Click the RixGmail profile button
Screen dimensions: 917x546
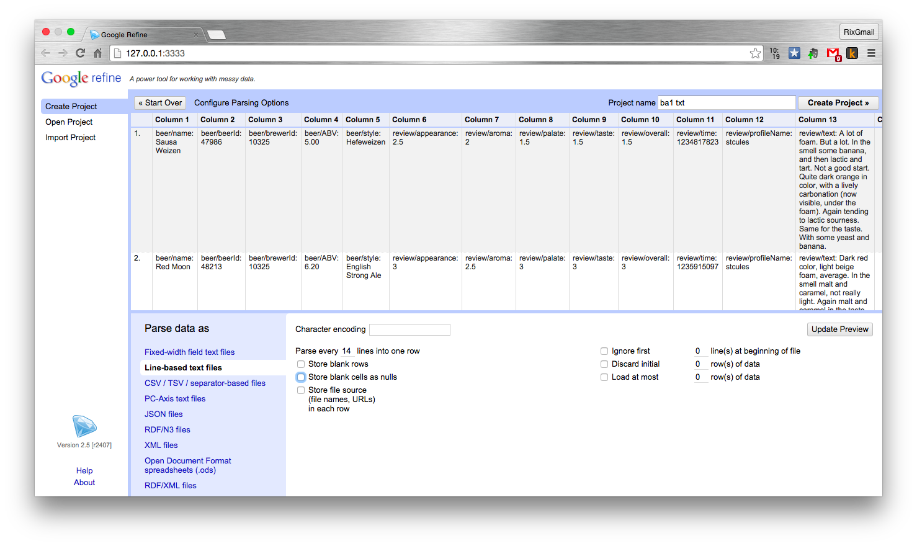point(859,32)
